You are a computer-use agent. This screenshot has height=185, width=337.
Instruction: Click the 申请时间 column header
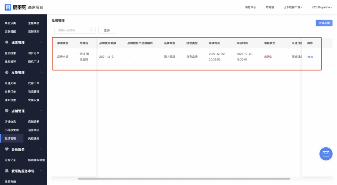tap(215, 43)
